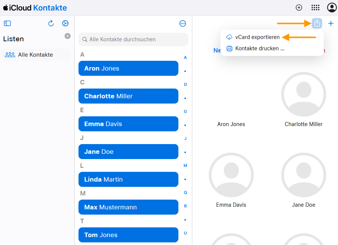
Task: Select contact Charlotte Miller in list
Action: tap(128, 96)
